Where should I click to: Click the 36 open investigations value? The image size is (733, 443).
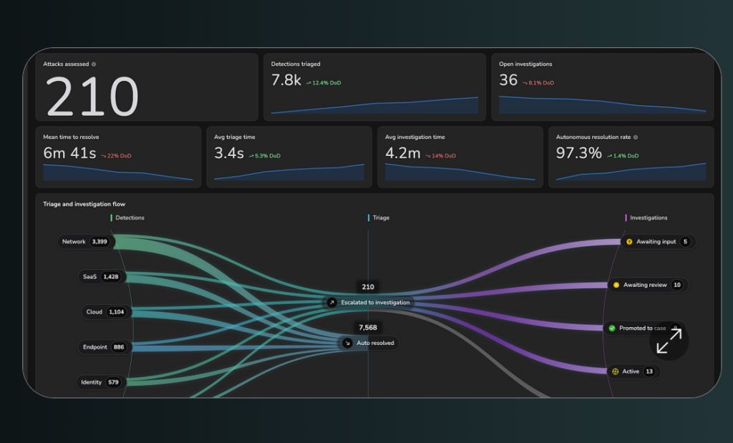point(508,80)
